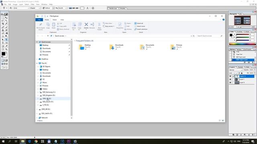Select the Move tool in toolbox
Image resolution: width=257 pixels, height=144 pixels.
click(6, 18)
